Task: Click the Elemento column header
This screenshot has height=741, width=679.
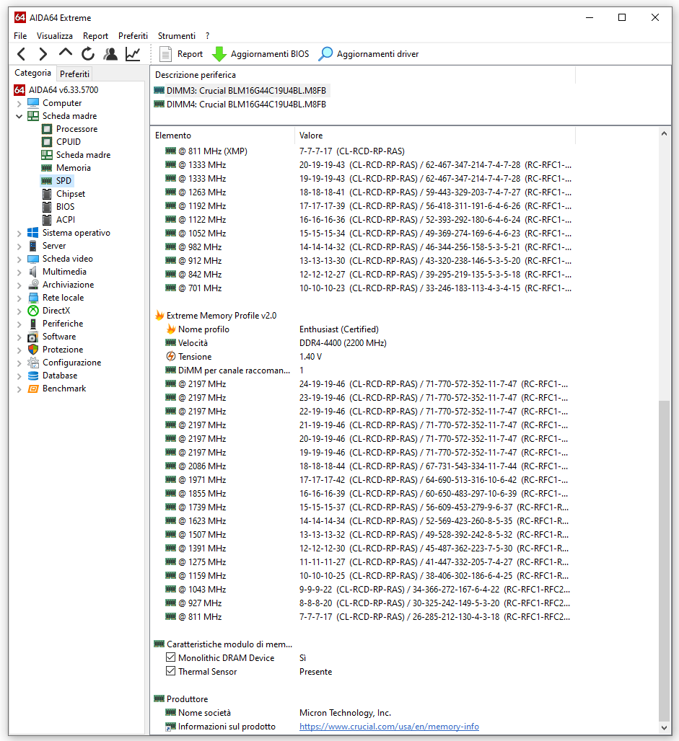Action: point(222,136)
